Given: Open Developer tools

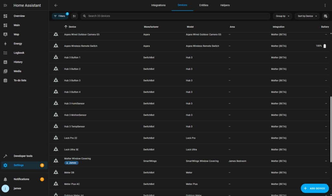Looking at the screenshot, I should [x=23, y=156].
